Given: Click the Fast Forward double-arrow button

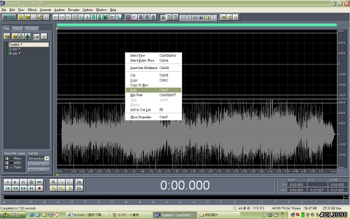Looking at the screenshot, I should [x=23, y=188].
